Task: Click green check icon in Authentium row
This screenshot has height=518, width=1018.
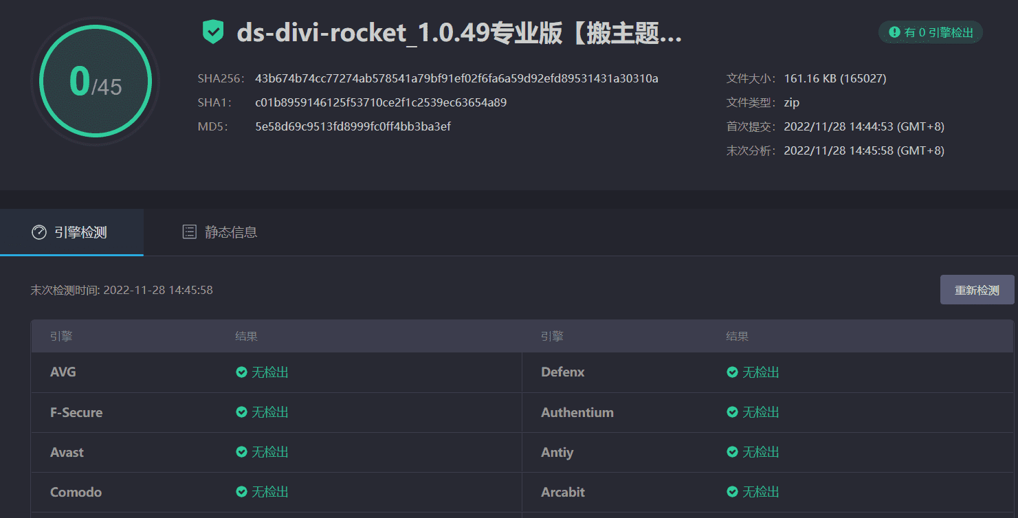Action: point(733,412)
